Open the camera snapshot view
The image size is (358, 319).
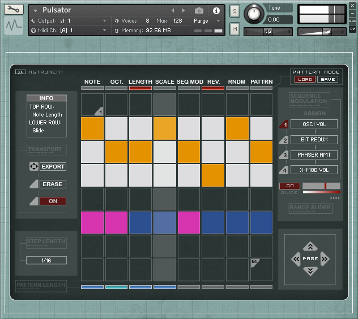(199, 11)
